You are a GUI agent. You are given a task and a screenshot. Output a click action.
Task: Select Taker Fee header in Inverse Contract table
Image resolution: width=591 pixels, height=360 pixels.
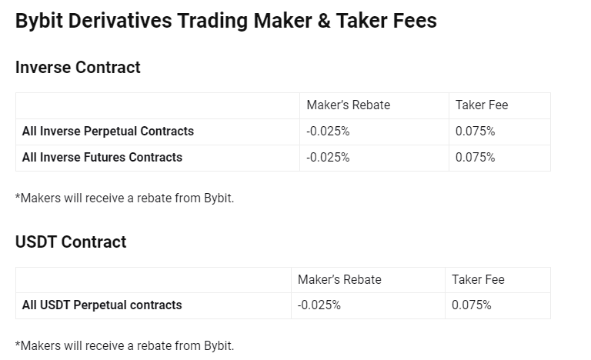[482, 105]
